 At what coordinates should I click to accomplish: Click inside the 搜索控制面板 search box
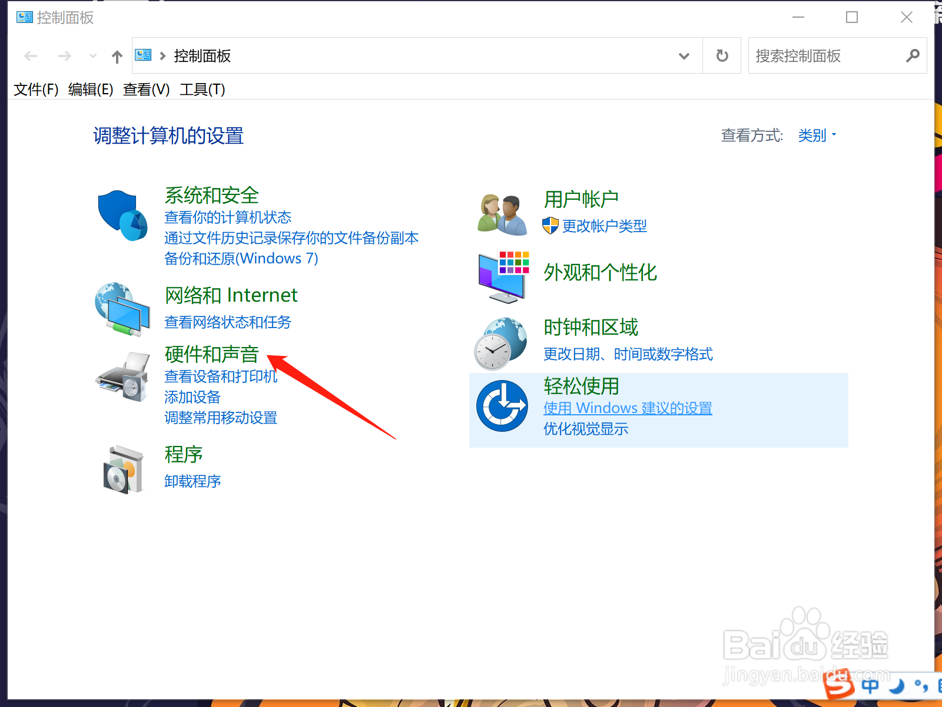(824, 55)
